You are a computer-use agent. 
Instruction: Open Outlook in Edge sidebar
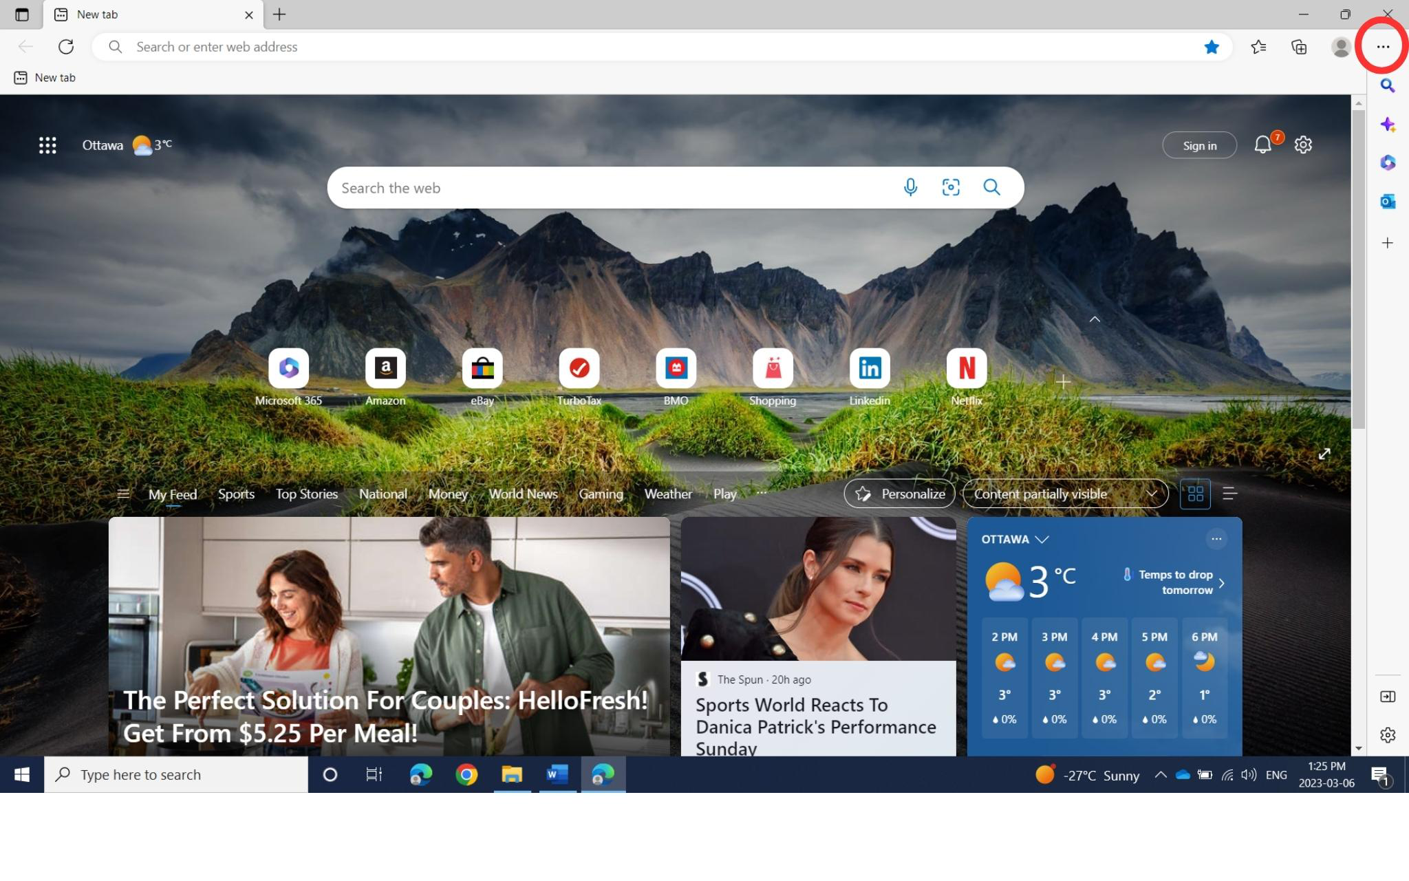[x=1388, y=202]
